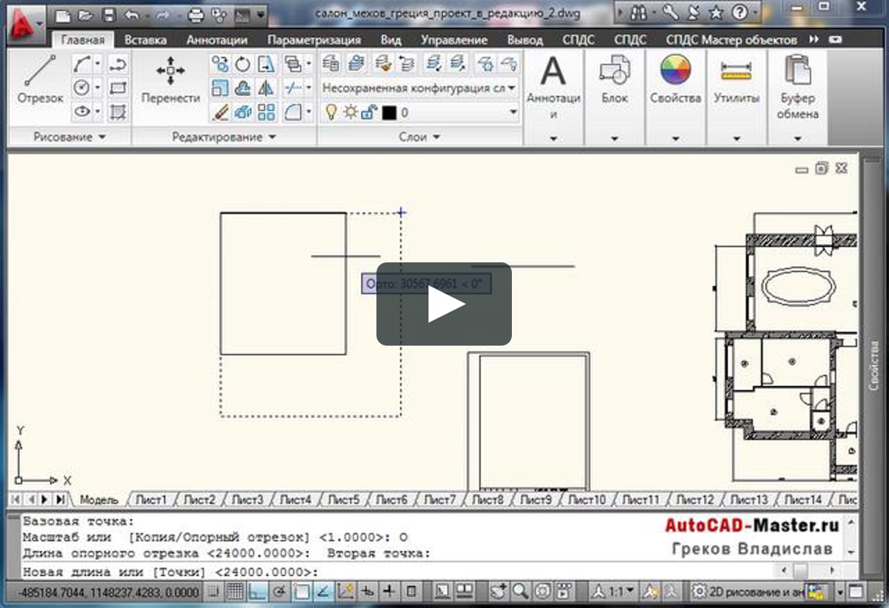This screenshot has width=889, height=608.
Task: Open the circle tool flyout arrow
Action: [x=97, y=87]
